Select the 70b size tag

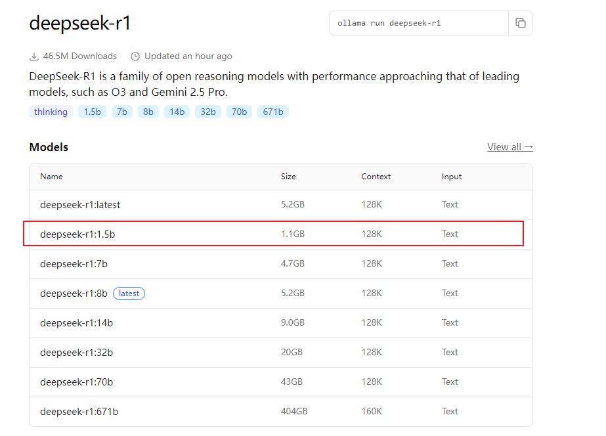239,112
